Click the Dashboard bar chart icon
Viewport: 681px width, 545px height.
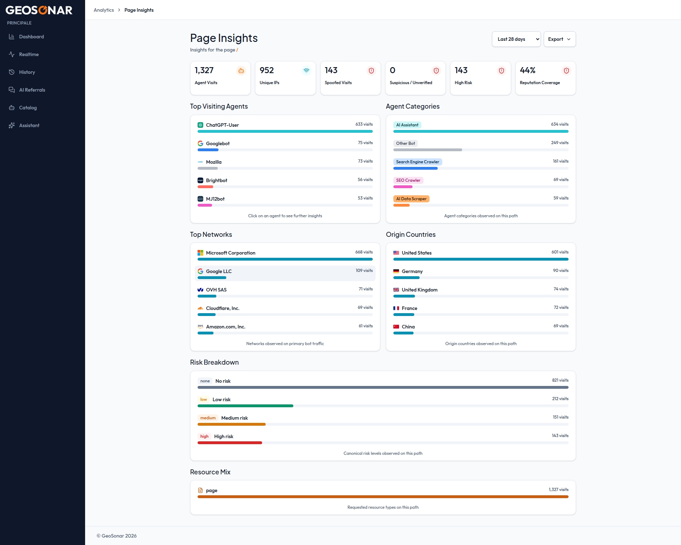[12, 37]
